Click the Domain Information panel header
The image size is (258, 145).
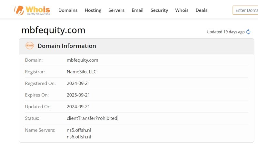pyautogui.click(x=67, y=46)
